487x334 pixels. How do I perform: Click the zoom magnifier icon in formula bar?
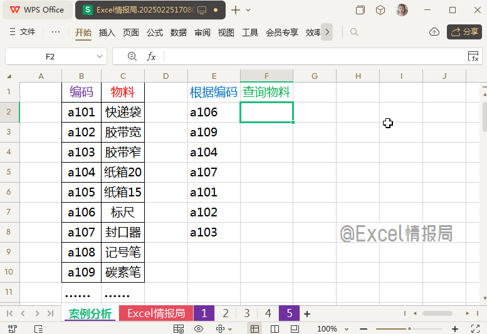(132, 56)
